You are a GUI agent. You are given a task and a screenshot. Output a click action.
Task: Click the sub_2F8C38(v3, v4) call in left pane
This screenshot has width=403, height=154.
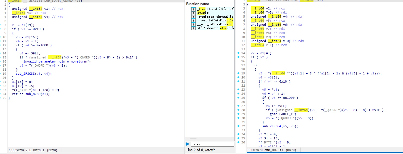click(x=34, y=74)
